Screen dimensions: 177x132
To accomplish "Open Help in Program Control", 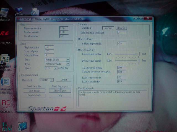I will pyautogui.click(x=60, y=95).
